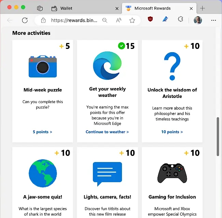Click the question mark icon on Aristotle card
Image resolution: width=222 pixels, height=218 pixels.
click(172, 66)
